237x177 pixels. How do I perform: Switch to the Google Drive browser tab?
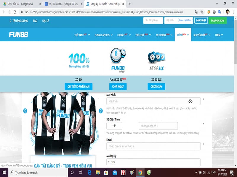click(21, 4)
